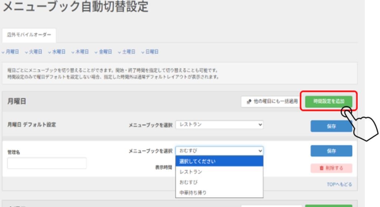Go to the 金曜日 anchor link
Screen dimensions: 380x207
point(105,52)
